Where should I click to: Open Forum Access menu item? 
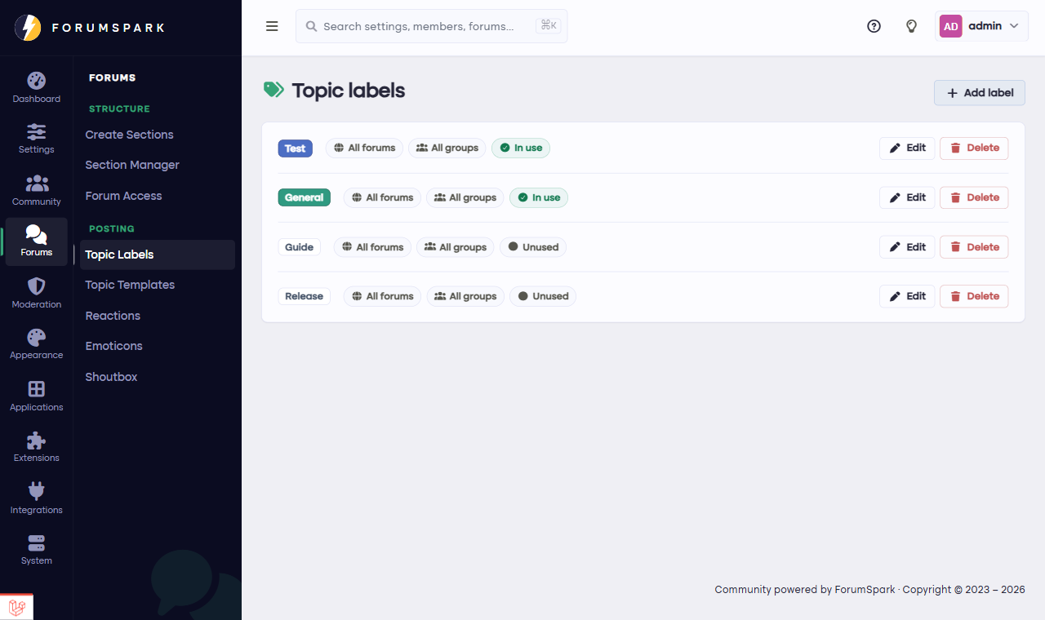[158, 196]
